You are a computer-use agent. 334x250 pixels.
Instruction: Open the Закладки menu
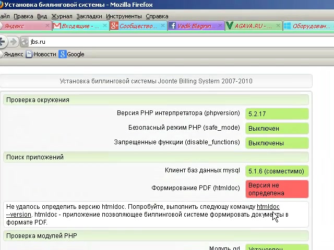click(x=89, y=16)
